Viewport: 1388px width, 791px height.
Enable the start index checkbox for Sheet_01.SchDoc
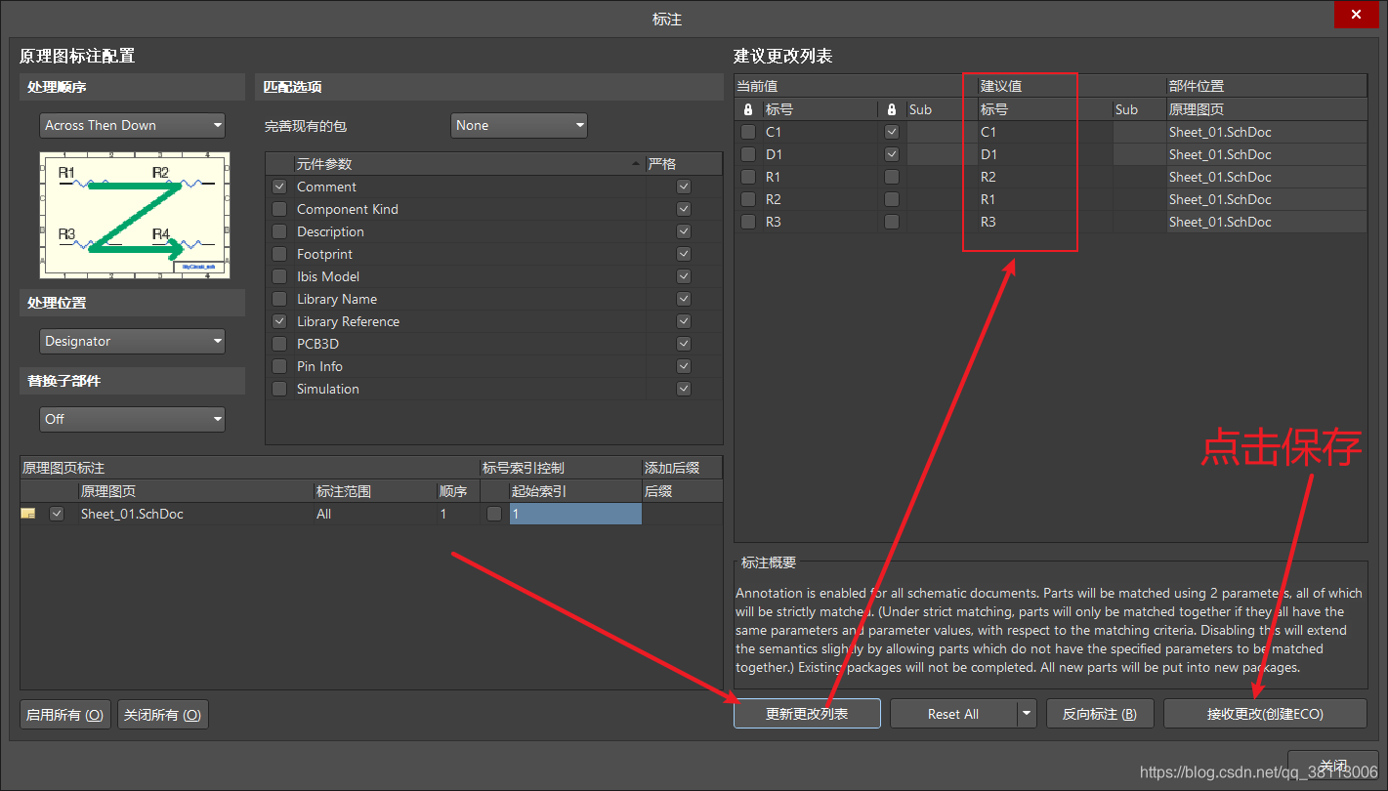tap(495, 514)
